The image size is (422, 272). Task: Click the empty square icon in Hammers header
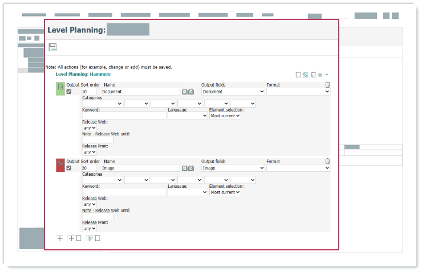point(298,75)
